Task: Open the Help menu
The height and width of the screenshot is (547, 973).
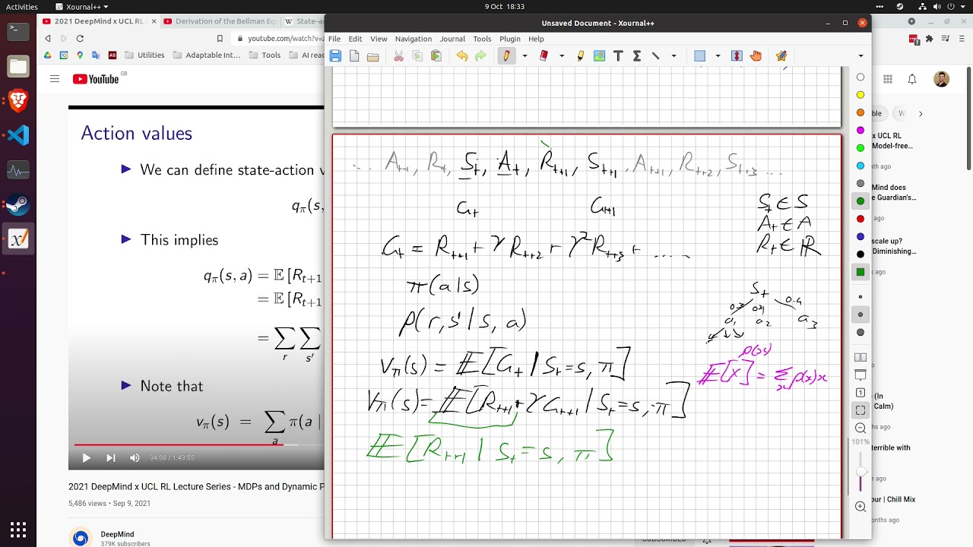Action: (x=536, y=39)
